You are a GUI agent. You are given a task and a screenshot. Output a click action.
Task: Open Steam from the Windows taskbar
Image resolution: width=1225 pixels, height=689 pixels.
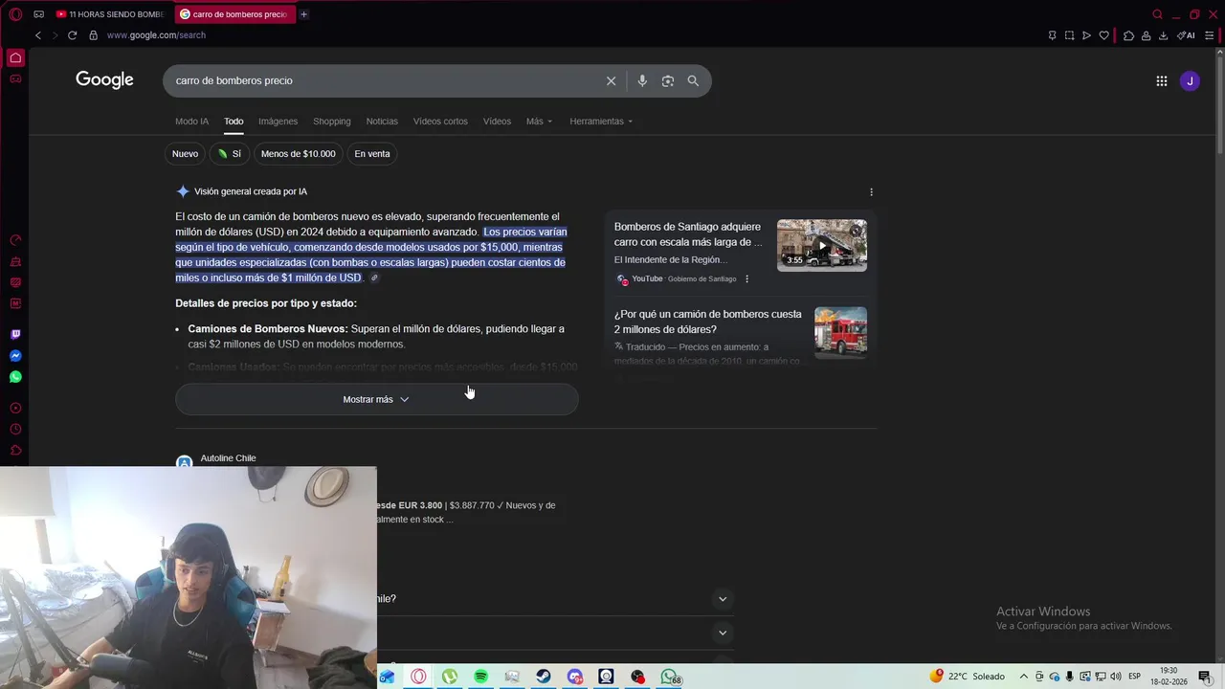pyautogui.click(x=543, y=677)
